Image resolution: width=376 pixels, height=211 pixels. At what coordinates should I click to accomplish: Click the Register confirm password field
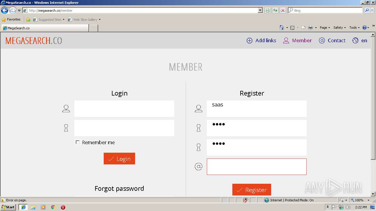256,147
